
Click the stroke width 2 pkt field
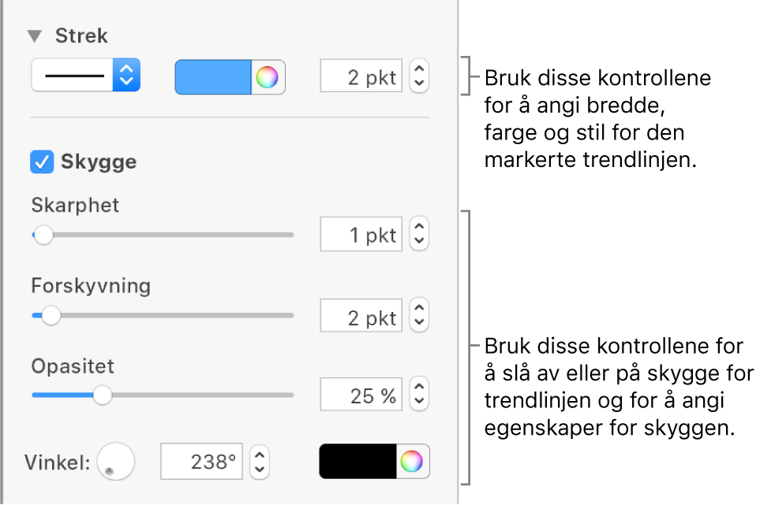coord(361,77)
